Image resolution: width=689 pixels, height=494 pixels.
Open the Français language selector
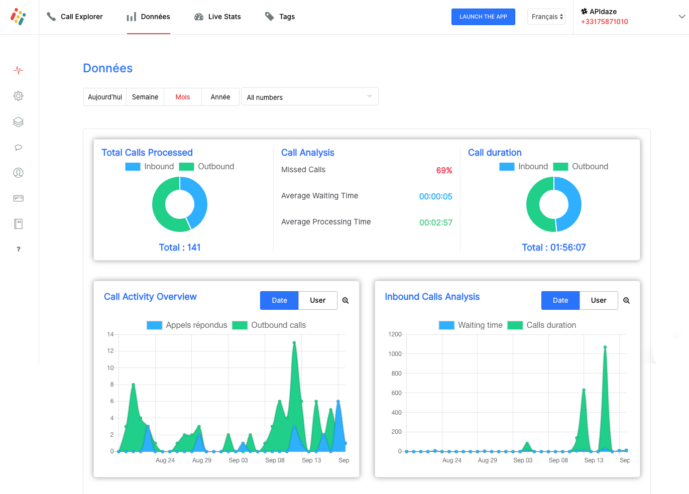(x=546, y=17)
